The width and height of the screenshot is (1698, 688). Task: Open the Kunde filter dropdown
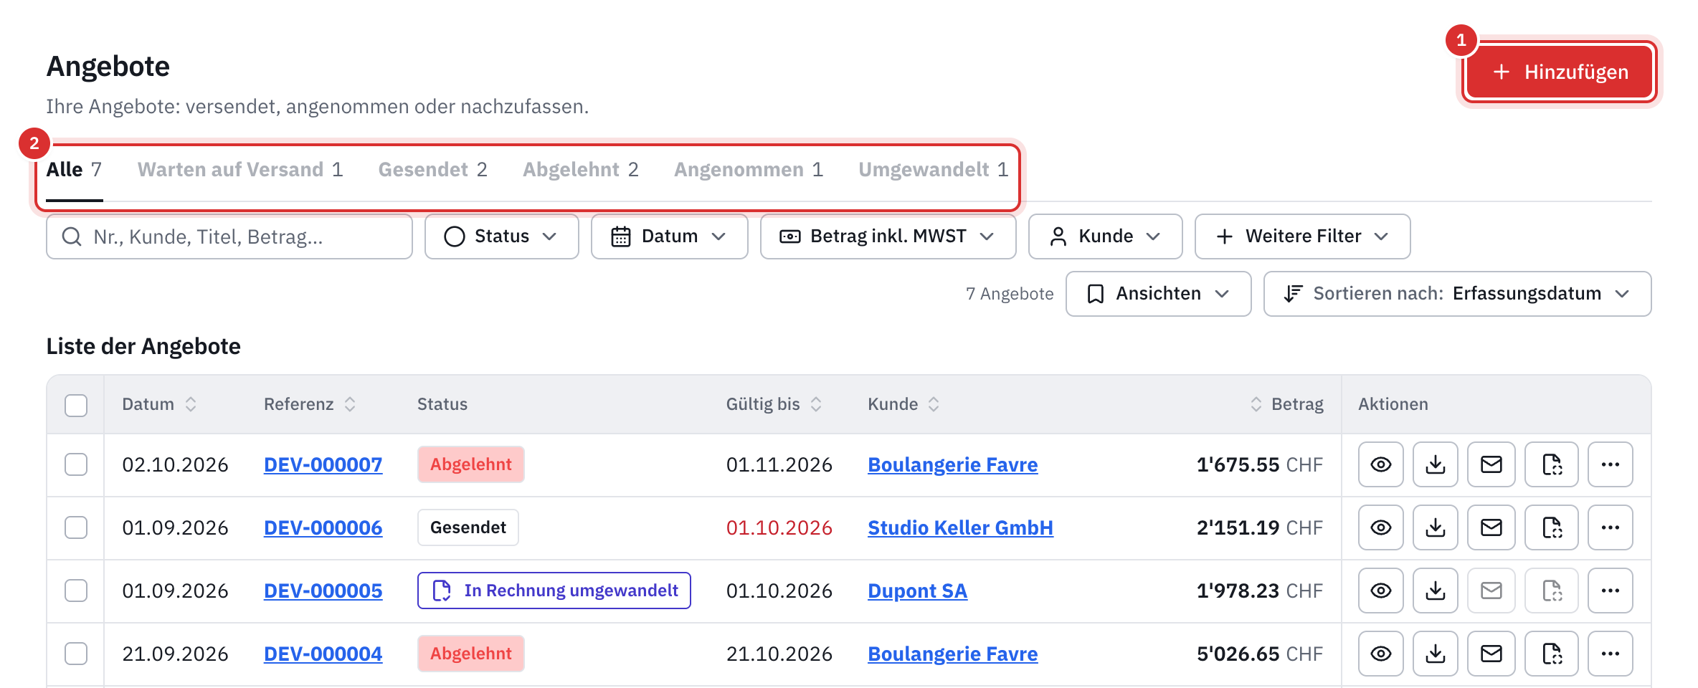[x=1105, y=236]
